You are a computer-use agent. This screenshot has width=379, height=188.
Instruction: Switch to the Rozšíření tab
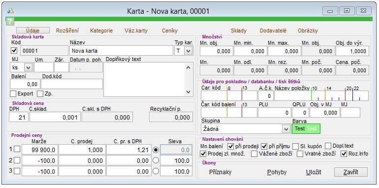[67, 31]
